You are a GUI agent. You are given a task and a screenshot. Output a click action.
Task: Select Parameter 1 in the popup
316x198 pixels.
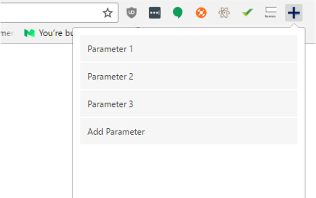click(189, 49)
